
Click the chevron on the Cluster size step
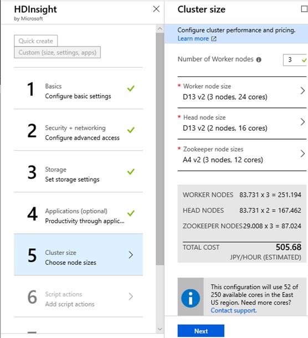click(131, 255)
